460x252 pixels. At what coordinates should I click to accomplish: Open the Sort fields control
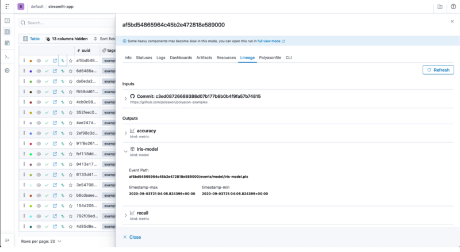click(105, 39)
